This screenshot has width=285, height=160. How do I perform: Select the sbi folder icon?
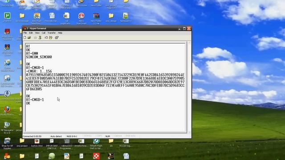coord(111,142)
